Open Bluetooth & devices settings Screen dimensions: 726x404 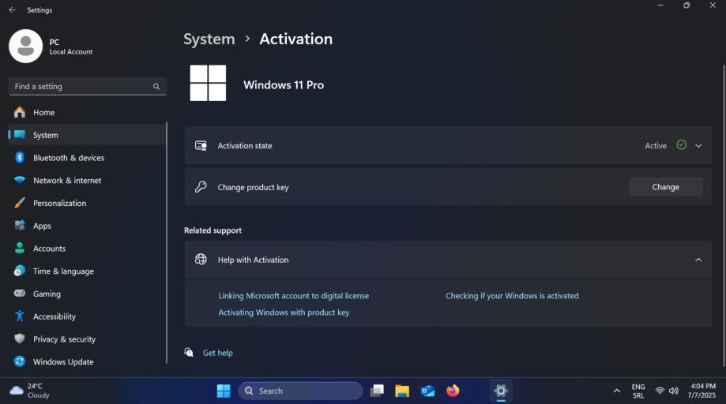click(88, 158)
